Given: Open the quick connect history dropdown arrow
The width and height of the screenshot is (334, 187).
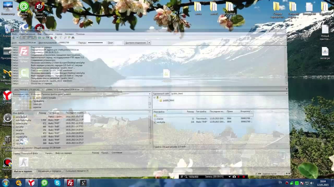Looking at the screenshot, I should pyautogui.click(x=149, y=43).
